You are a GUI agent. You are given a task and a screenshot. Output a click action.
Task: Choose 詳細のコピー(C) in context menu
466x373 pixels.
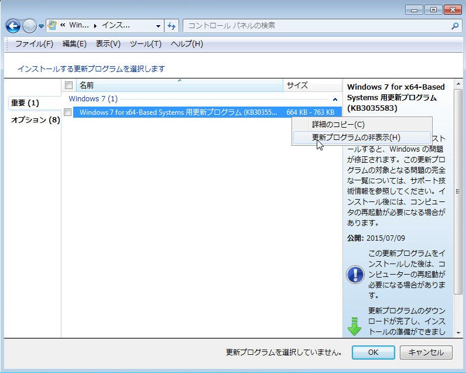362,124
